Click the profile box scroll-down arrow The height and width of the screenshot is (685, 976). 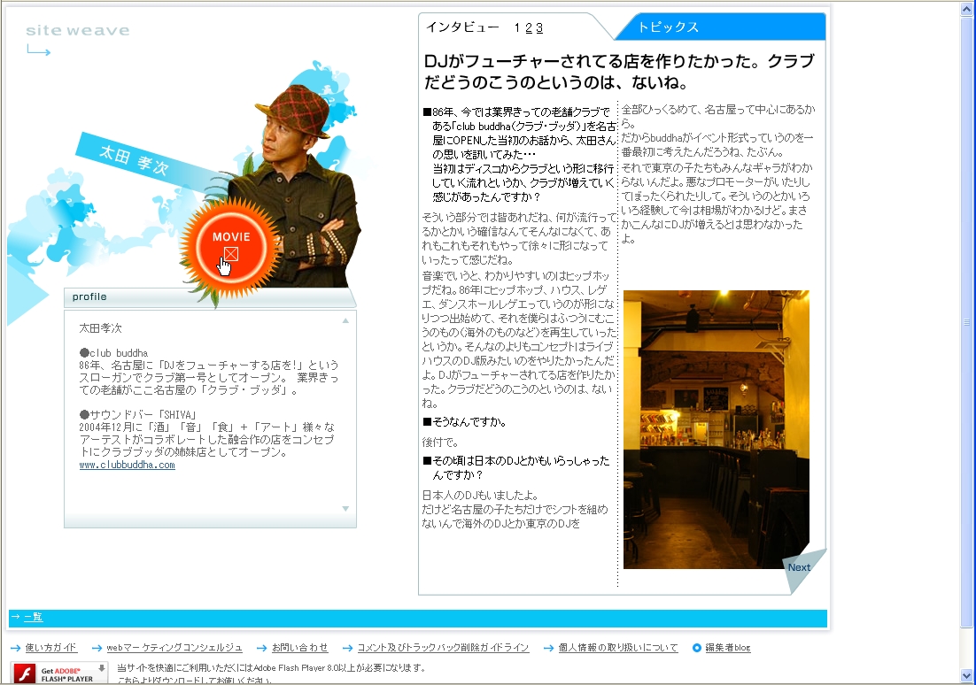pos(345,509)
